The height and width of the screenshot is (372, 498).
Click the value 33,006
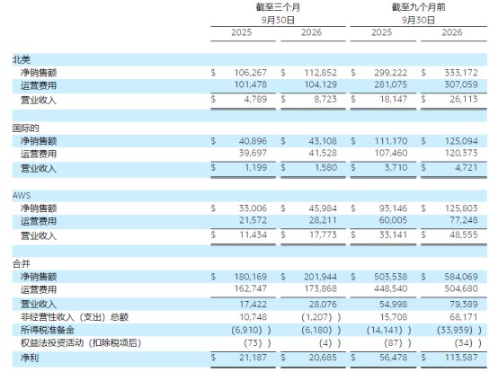pyautogui.click(x=253, y=208)
